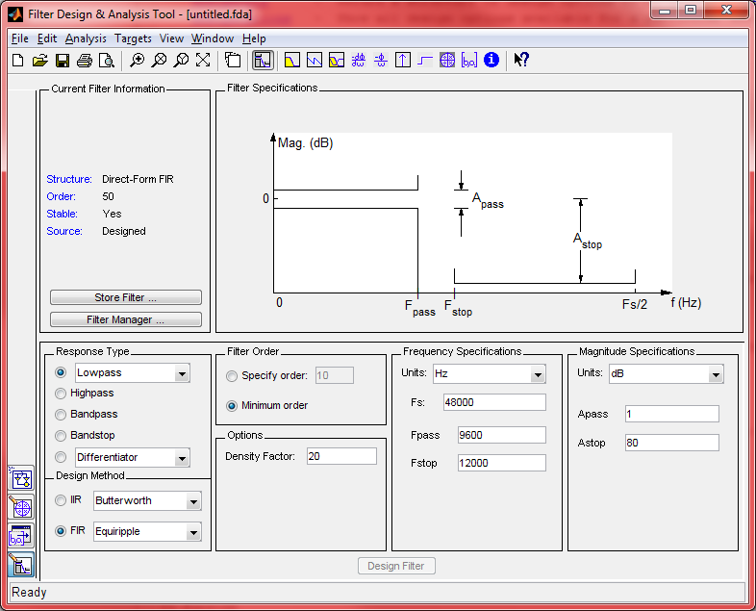Show the Group Delay Response plot
The width and height of the screenshot is (756, 611).
point(358,61)
